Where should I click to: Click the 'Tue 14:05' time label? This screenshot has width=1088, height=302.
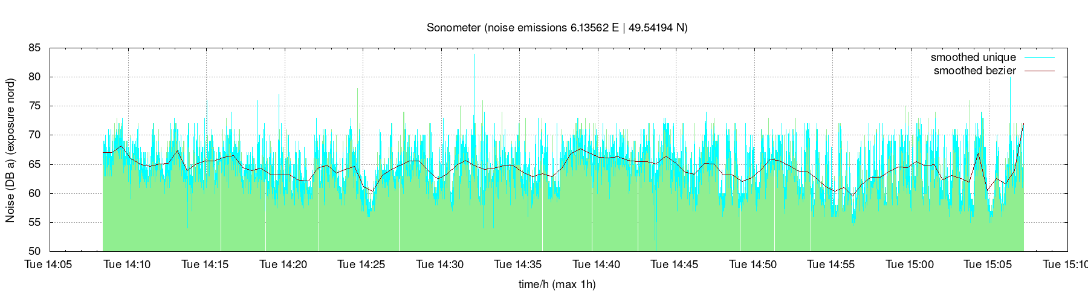(x=49, y=265)
